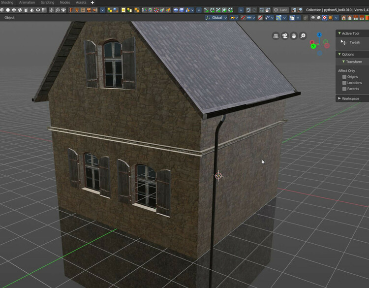Expand the Workspace panel
This screenshot has width=369, height=288.
(x=339, y=98)
